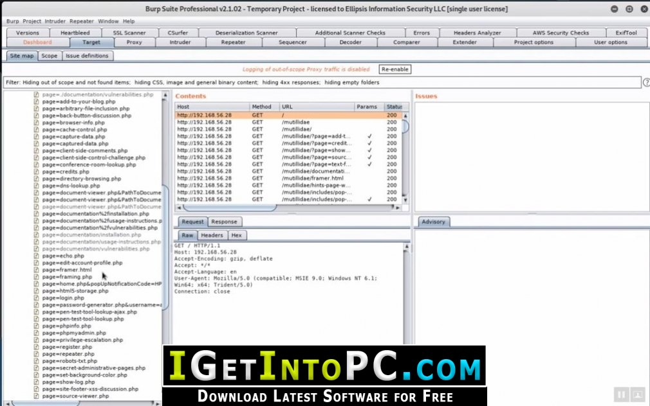Open the ExifTool tab
Viewport: 650px width, 406px height.
[x=626, y=33]
